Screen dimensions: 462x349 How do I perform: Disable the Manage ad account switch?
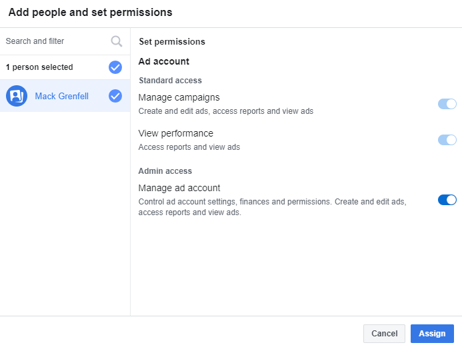447,200
